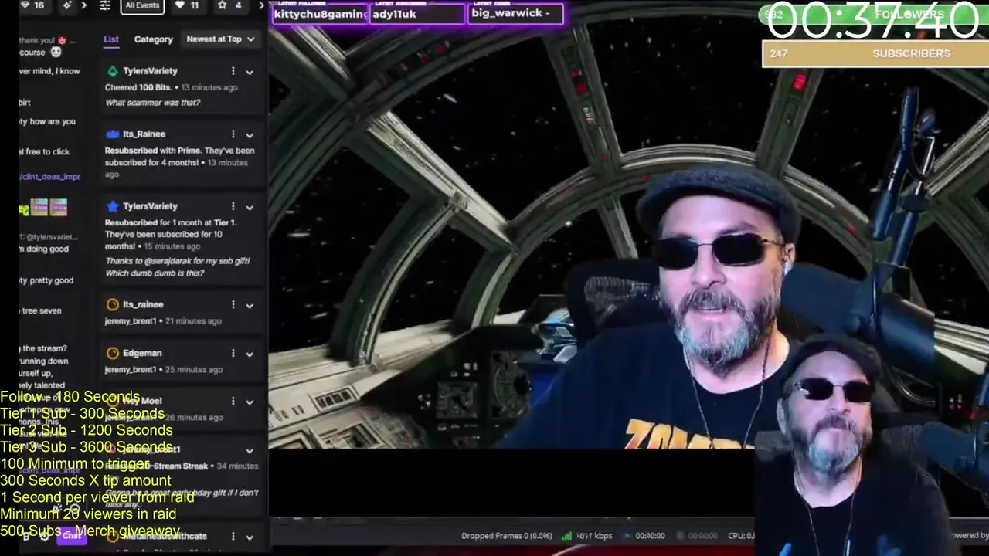Click '500 Subs - Merch giveaway' overlay text

[90, 531]
